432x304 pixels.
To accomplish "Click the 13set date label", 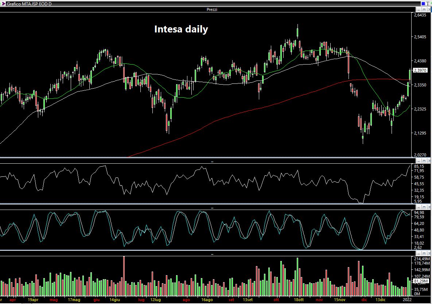I will pyautogui.click(x=248, y=300).
